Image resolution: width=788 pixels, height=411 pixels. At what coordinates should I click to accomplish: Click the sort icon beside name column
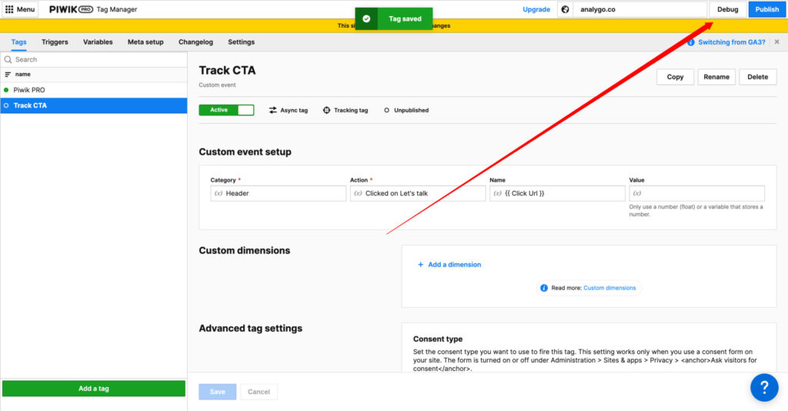tap(8, 75)
